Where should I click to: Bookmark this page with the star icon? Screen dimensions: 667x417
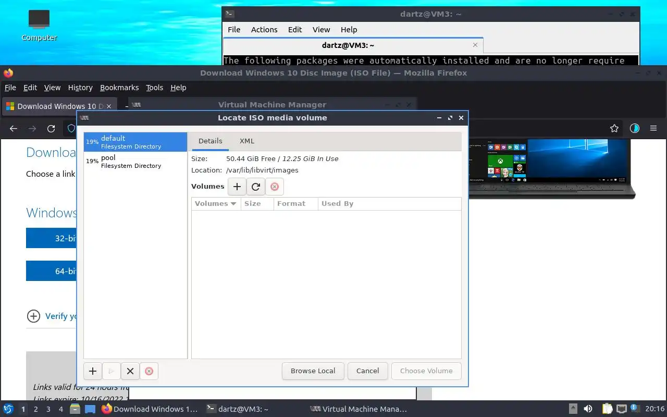click(614, 128)
